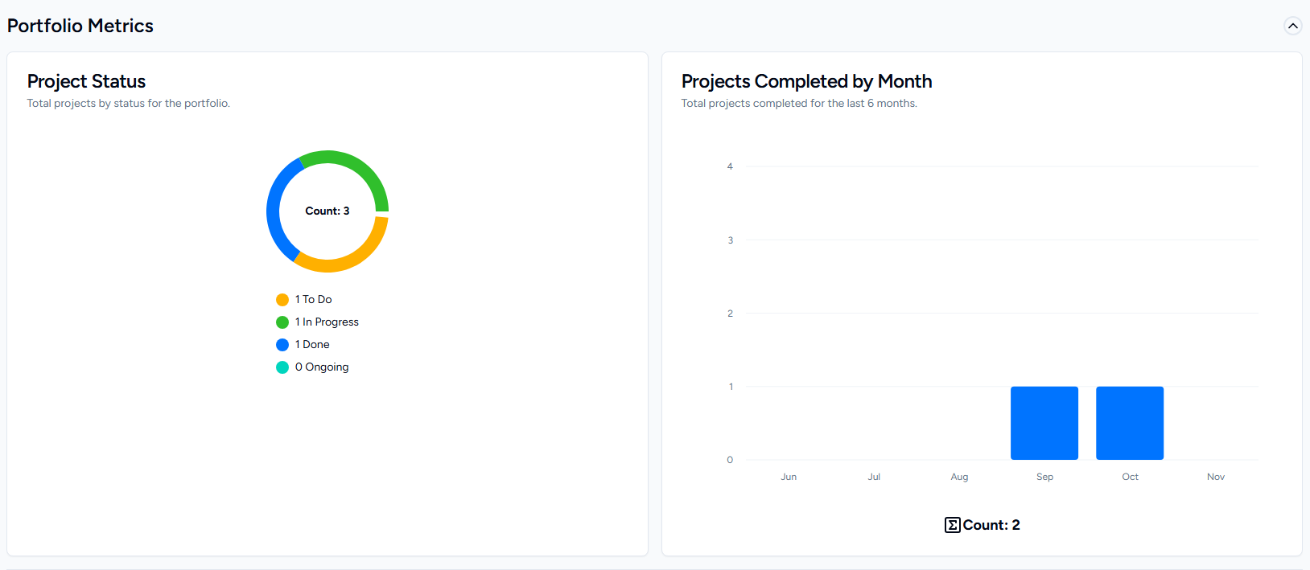Viewport: 1310px width, 570px height.
Task: Click the Projects Completed by Month heading
Action: tap(806, 81)
